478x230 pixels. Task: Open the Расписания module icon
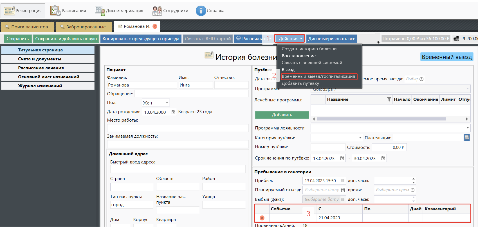tap(55, 11)
